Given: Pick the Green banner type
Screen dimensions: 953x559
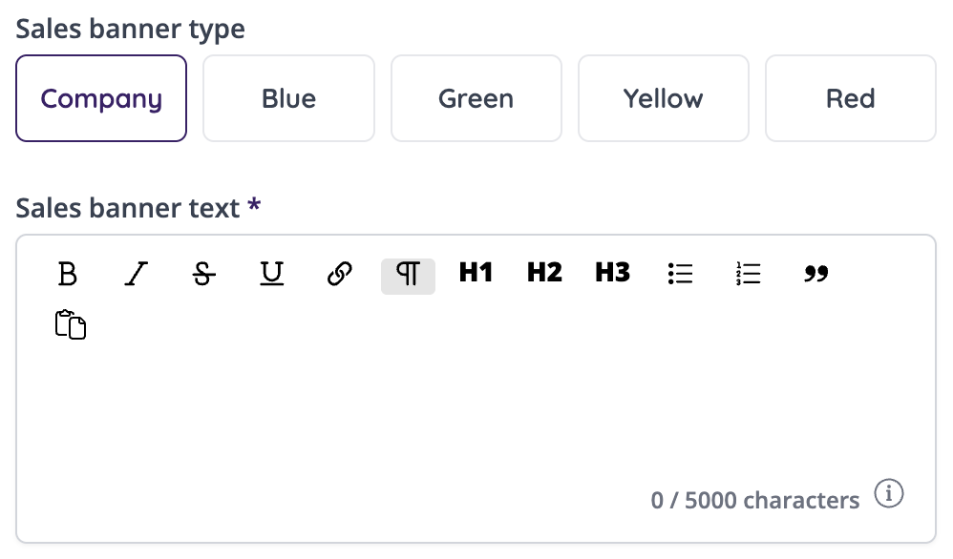Looking at the screenshot, I should [476, 98].
